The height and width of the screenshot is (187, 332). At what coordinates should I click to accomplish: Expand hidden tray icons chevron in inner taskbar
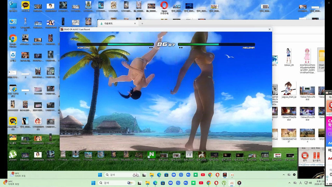pyautogui.click(x=283, y=175)
